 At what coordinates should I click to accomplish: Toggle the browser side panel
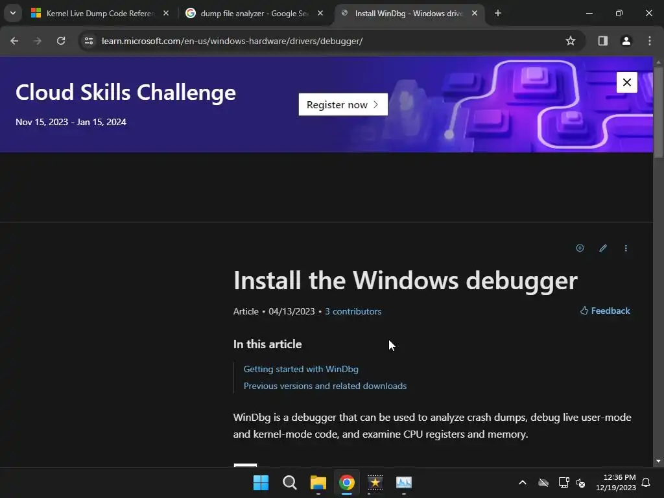click(x=603, y=41)
